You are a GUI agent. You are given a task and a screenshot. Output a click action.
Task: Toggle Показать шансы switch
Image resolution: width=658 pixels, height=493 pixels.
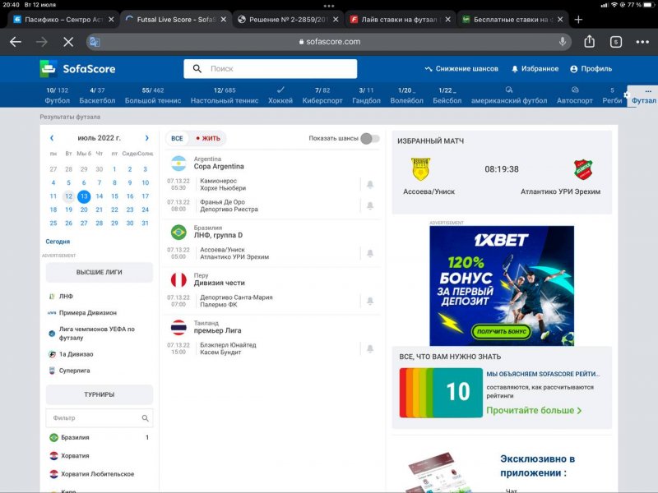click(369, 138)
